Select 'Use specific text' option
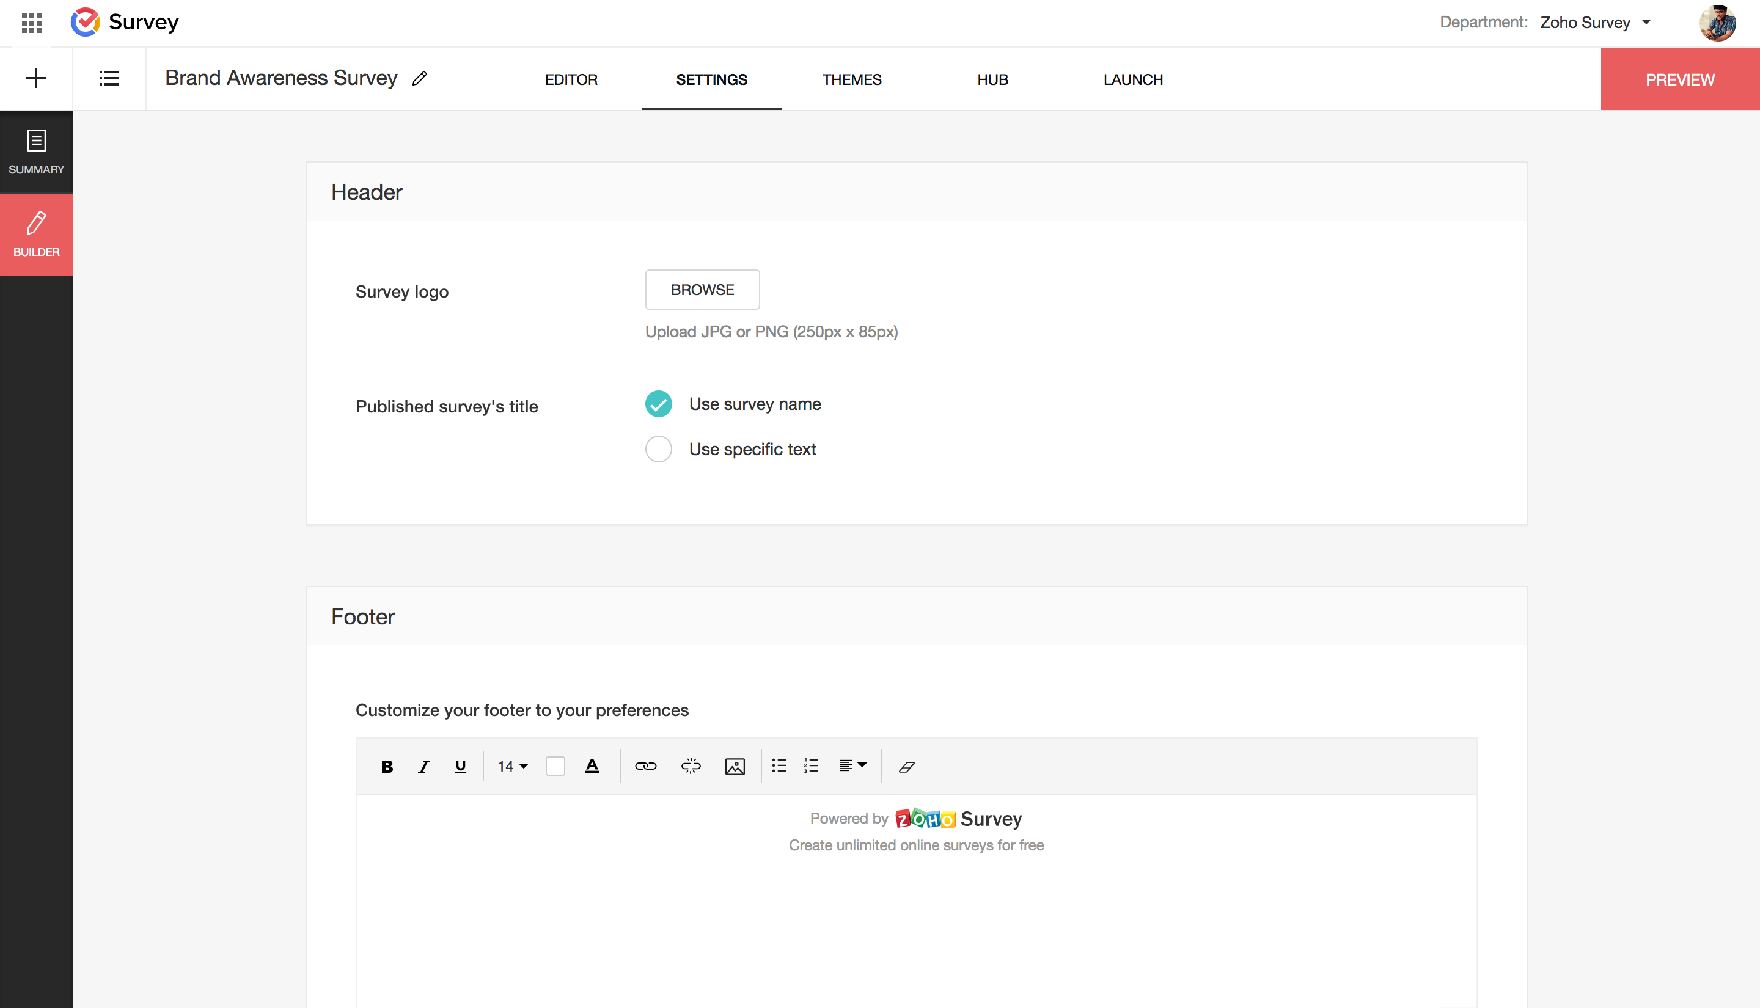 coord(658,449)
